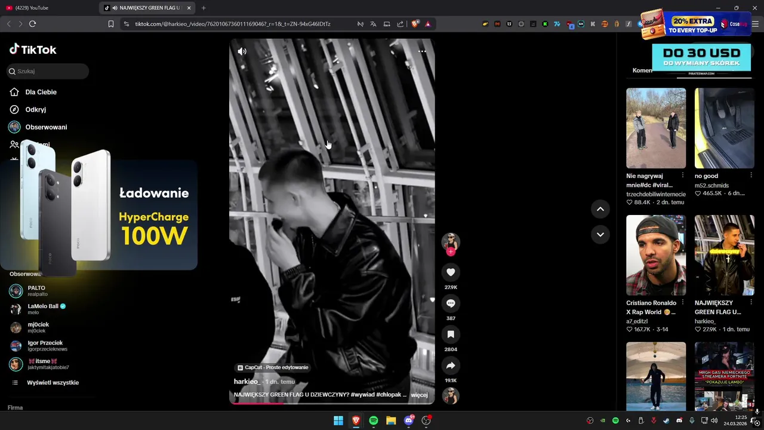Open 'no good' video thumbnail
Image resolution: width=764 pixels, height=430 pixels.
point(725,128)
